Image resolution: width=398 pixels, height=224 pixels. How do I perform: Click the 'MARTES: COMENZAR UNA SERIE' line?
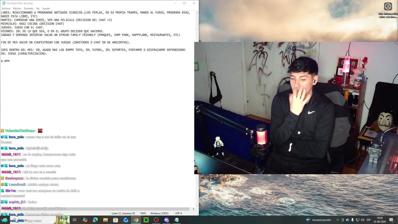[x=56, y=20]
